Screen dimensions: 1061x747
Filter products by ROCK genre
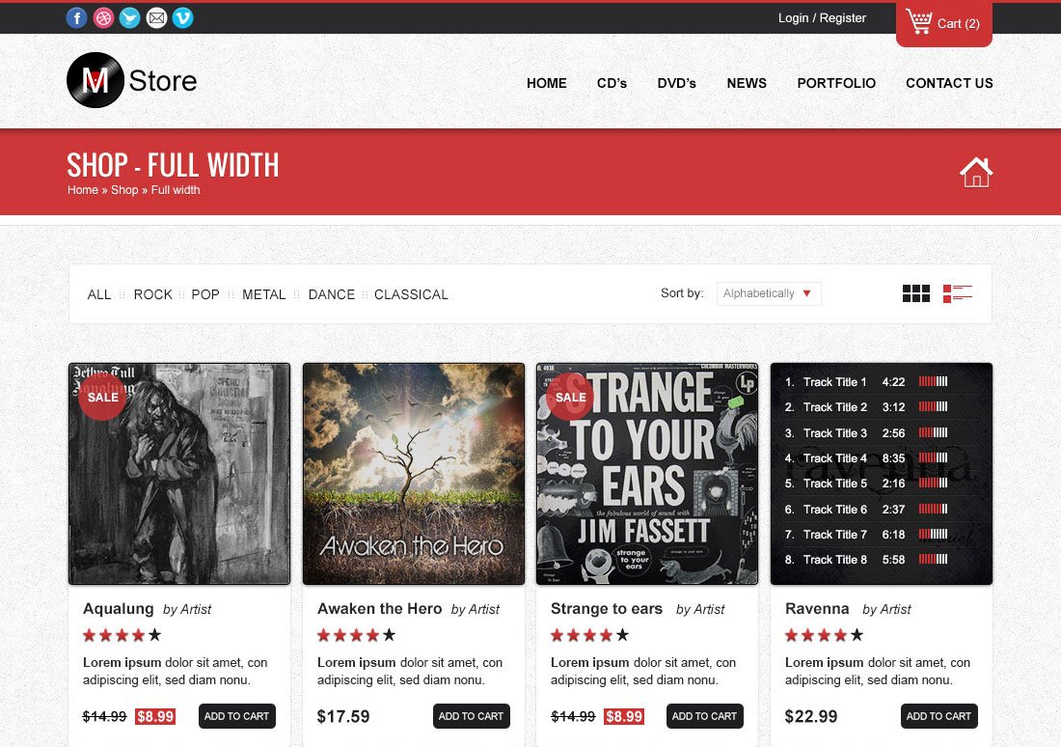153,294
